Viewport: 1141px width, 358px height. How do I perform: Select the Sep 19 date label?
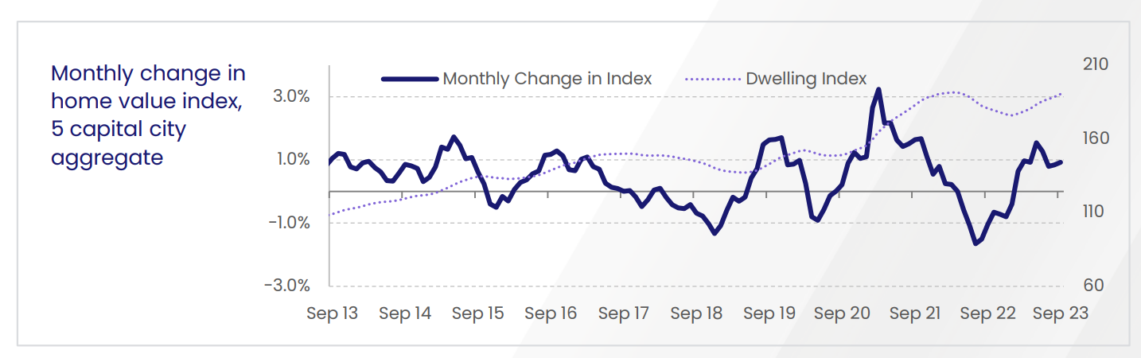coord(769,313)
